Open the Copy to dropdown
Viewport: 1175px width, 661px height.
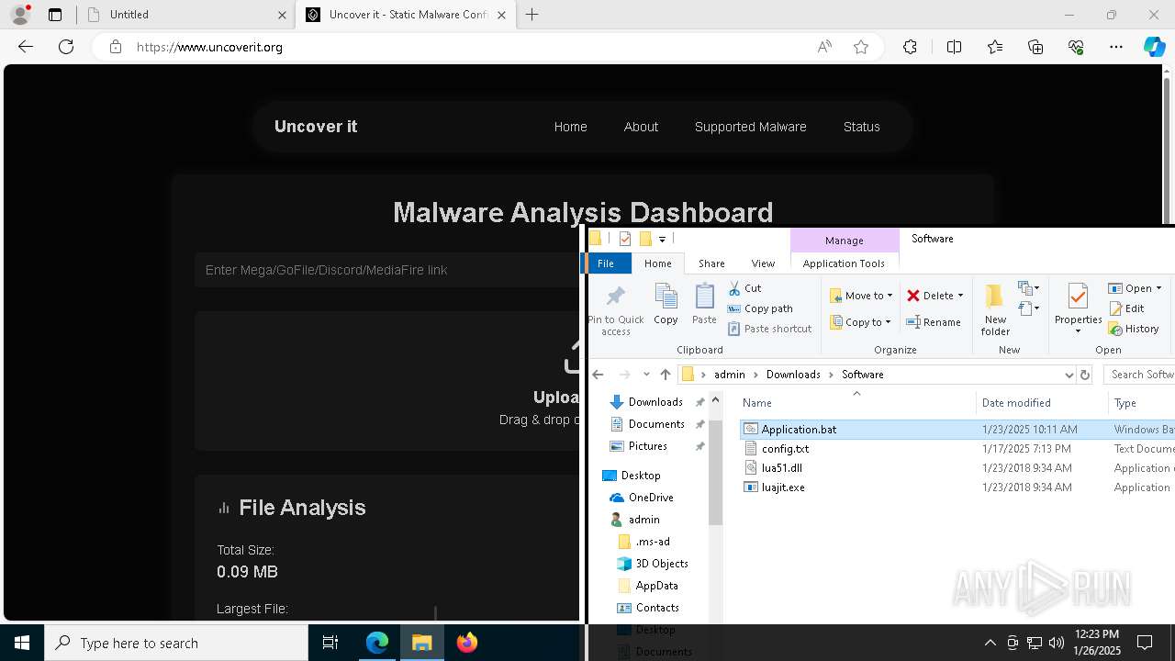click(861, 322)
